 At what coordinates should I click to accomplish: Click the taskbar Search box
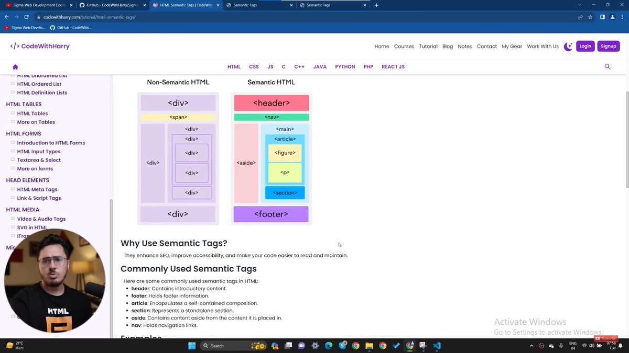pyautogui.click(x=233, y=346)
